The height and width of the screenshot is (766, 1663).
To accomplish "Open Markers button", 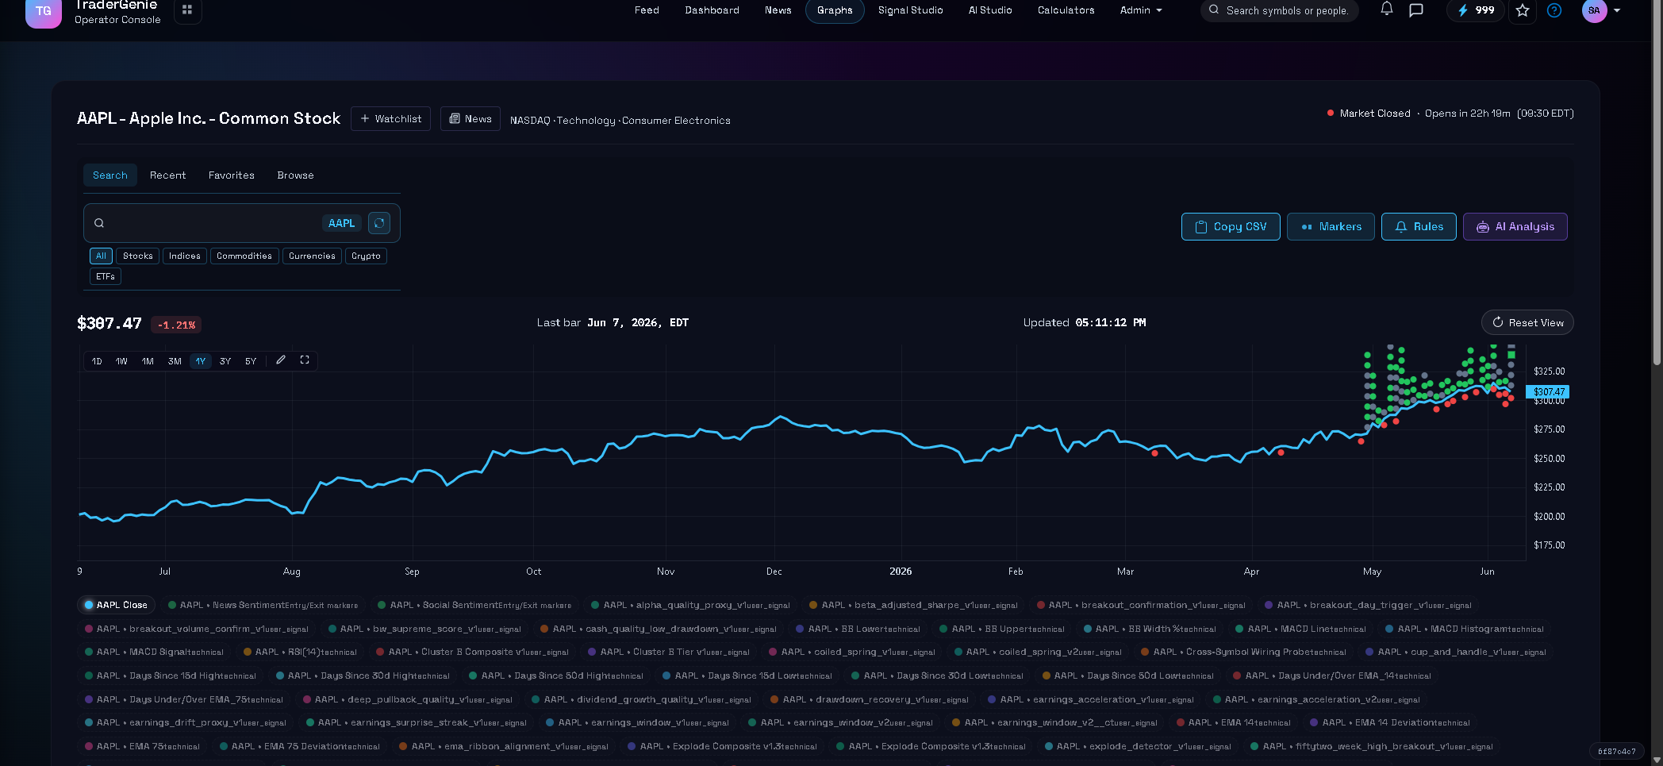I will [1331, 227].
